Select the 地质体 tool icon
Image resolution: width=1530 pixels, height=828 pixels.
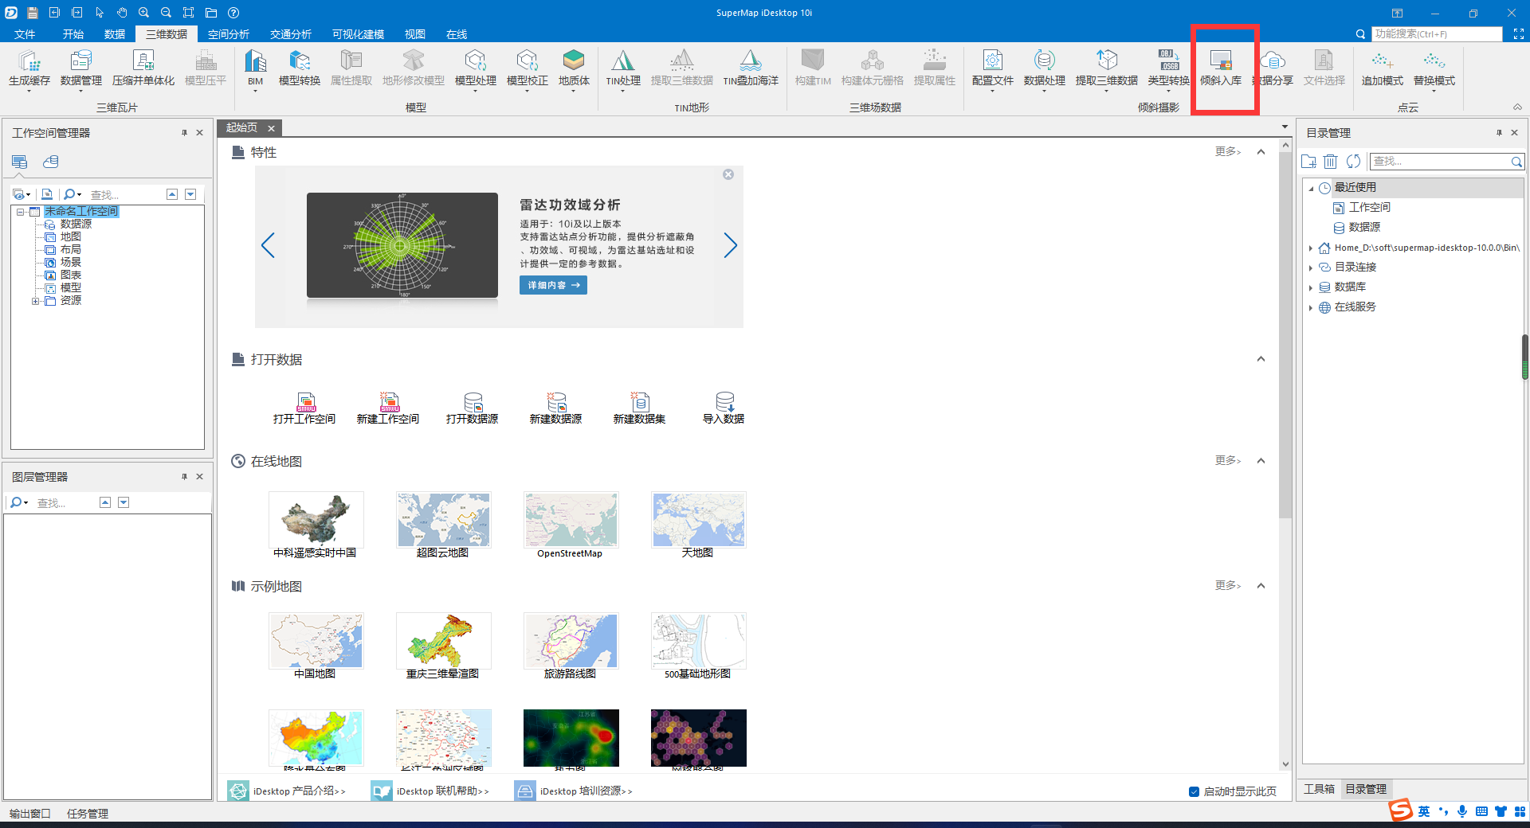[x=573, y=62]
